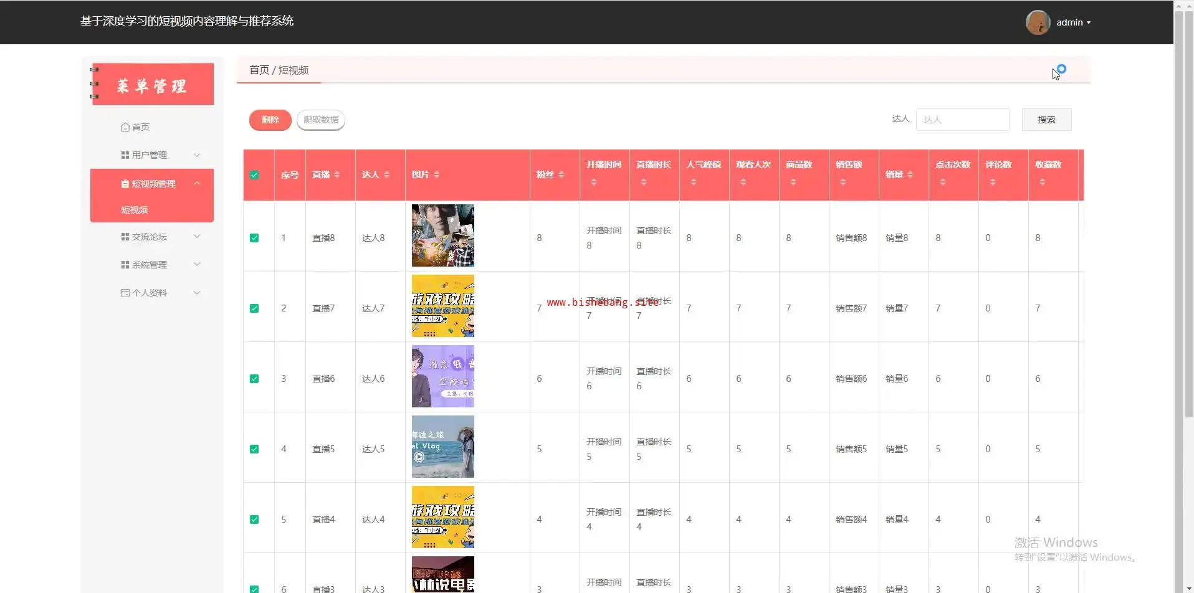Image resolution: width=1194 pixels, height=593 pixels.
Task: Sort table by 直播 column arrows
Action: pos(337,175)
